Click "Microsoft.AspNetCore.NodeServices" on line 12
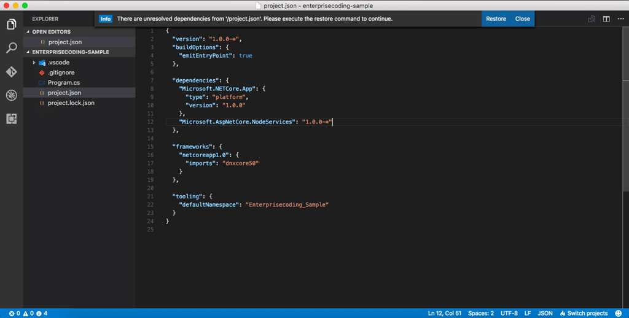Image resolution: width=629 pixels, height=318 pixels. [x=238, y=122]
